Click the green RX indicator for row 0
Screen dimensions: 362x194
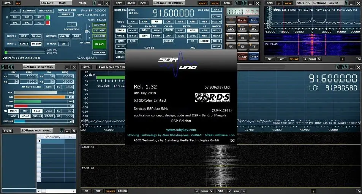point(47,17)
